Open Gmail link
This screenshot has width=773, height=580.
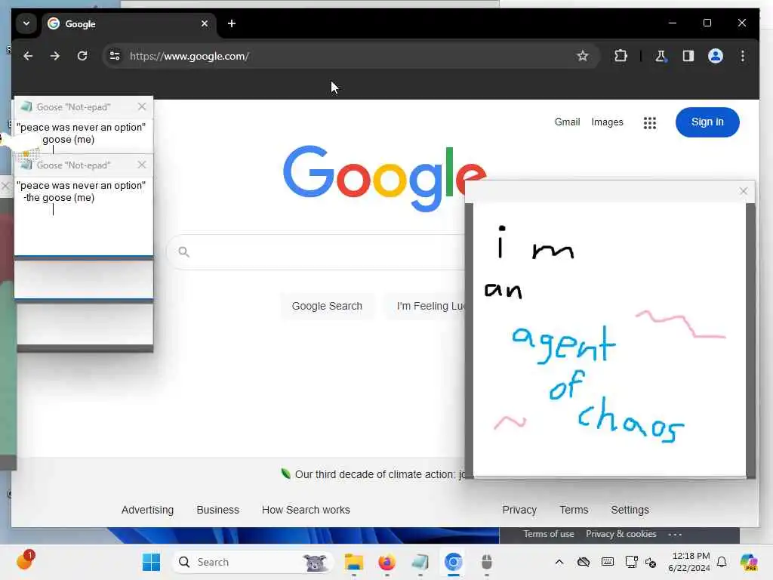[x=567, y=122]
